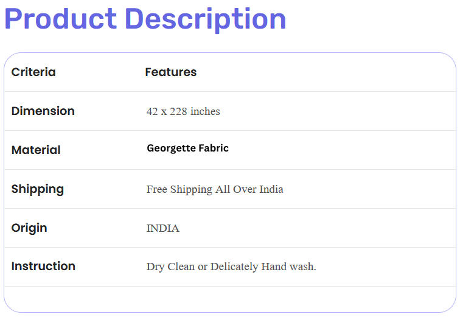Click the Product Description heading

point(145,19)
